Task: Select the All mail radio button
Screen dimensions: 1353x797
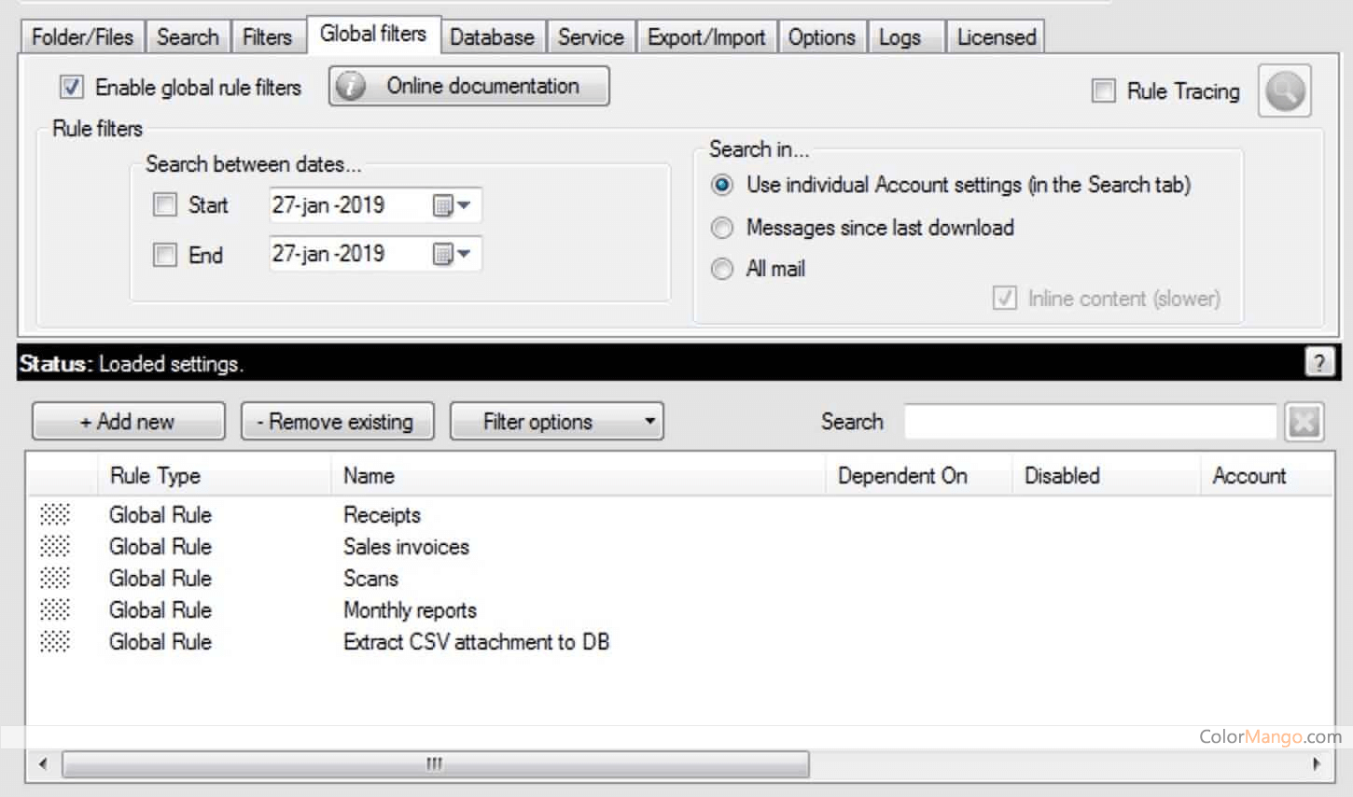Action: tap(721, 269)
